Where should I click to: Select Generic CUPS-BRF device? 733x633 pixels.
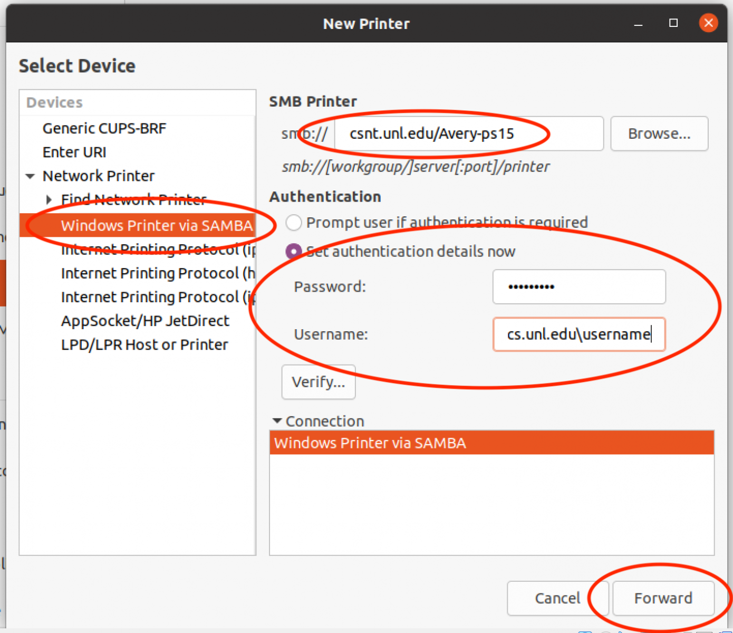click(x=104, y=129)
